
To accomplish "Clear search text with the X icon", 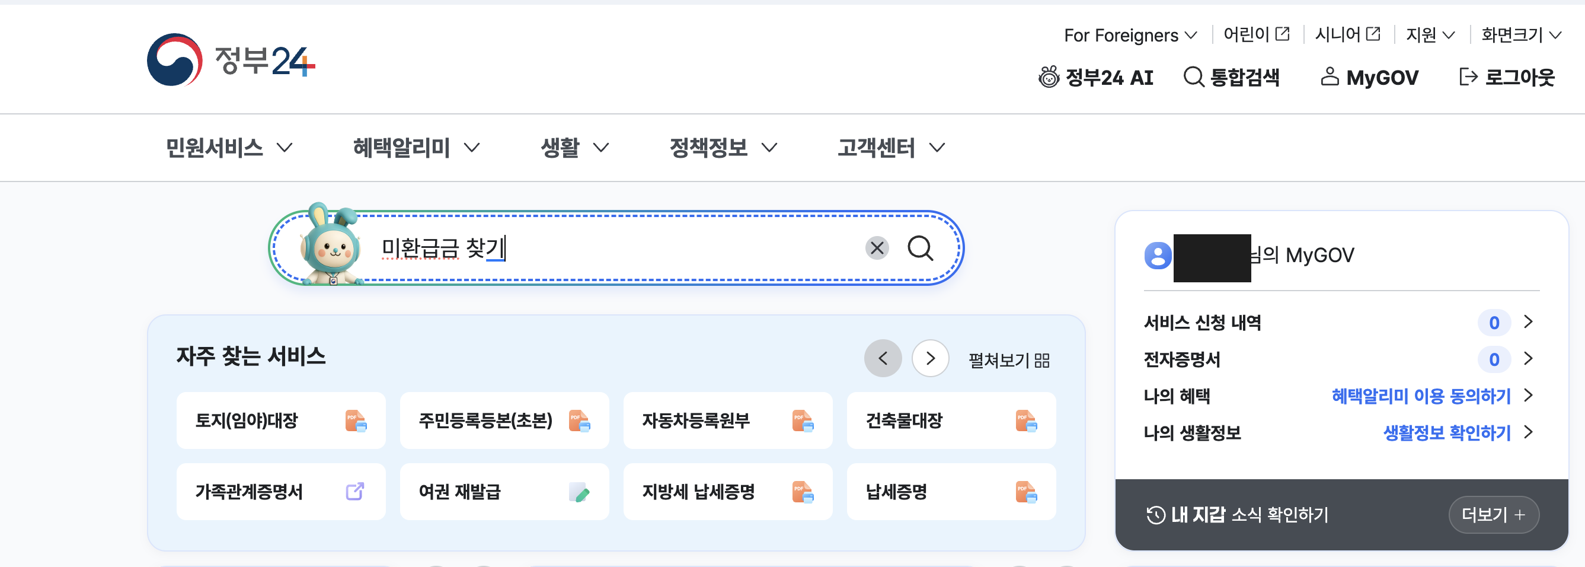I will (x=877, y=249).
